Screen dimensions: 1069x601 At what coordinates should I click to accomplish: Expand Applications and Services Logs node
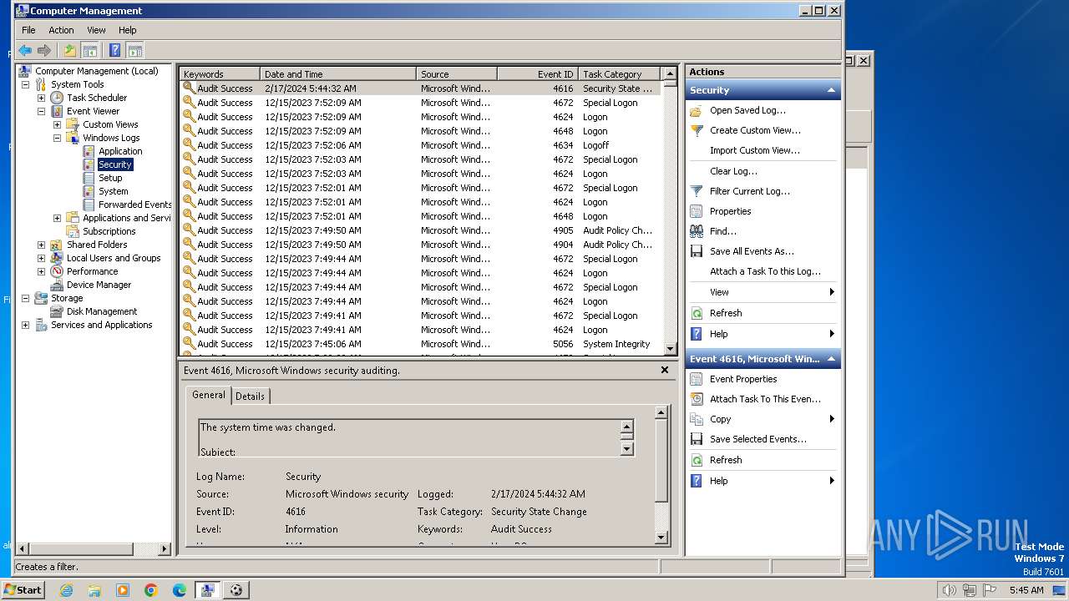pos(57,218)
